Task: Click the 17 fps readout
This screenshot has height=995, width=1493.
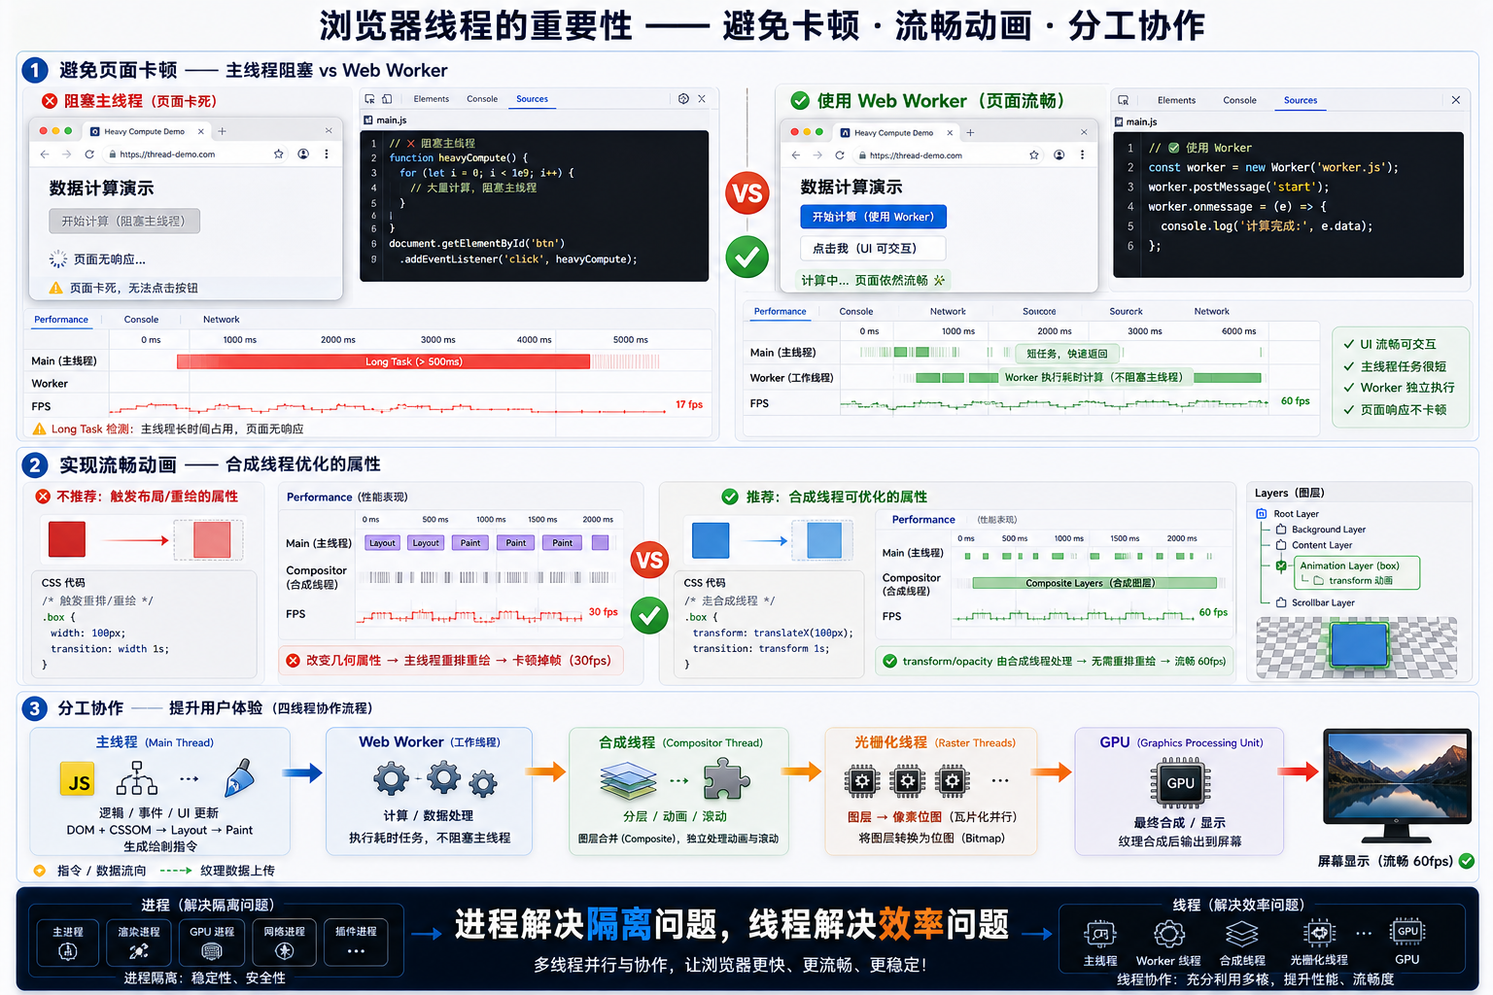Action: pyautogui.click(x=689, y=404)
